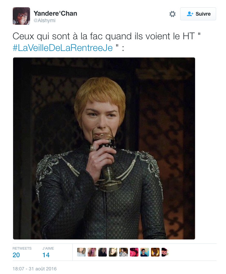
Task: Open the @Alshymi handle link
Action: (x=44, y=21)
